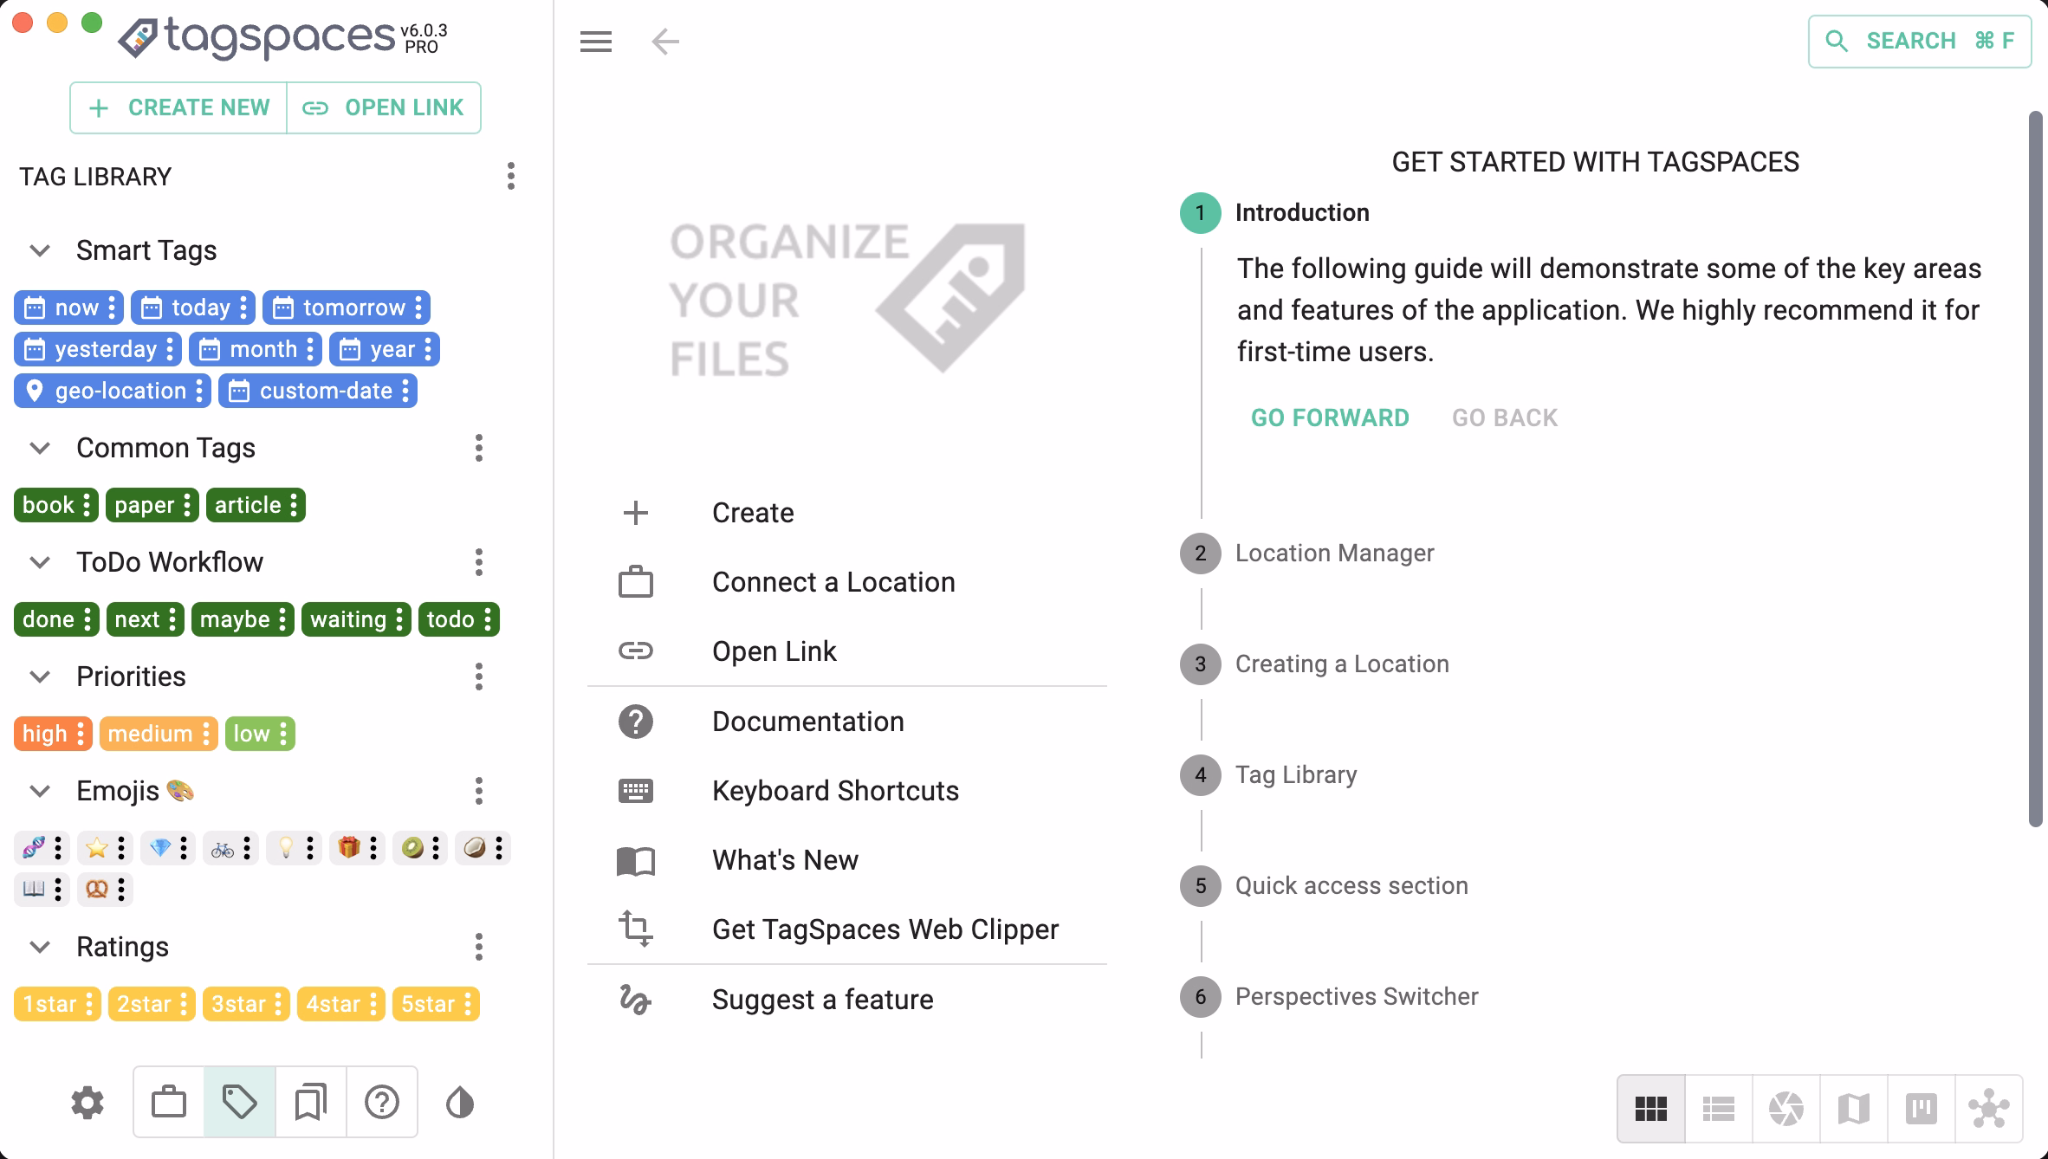The width and height of the screenshot is (2048, 1159).
Task: Click Go Back in the guide
Action: coord(1505,418)
